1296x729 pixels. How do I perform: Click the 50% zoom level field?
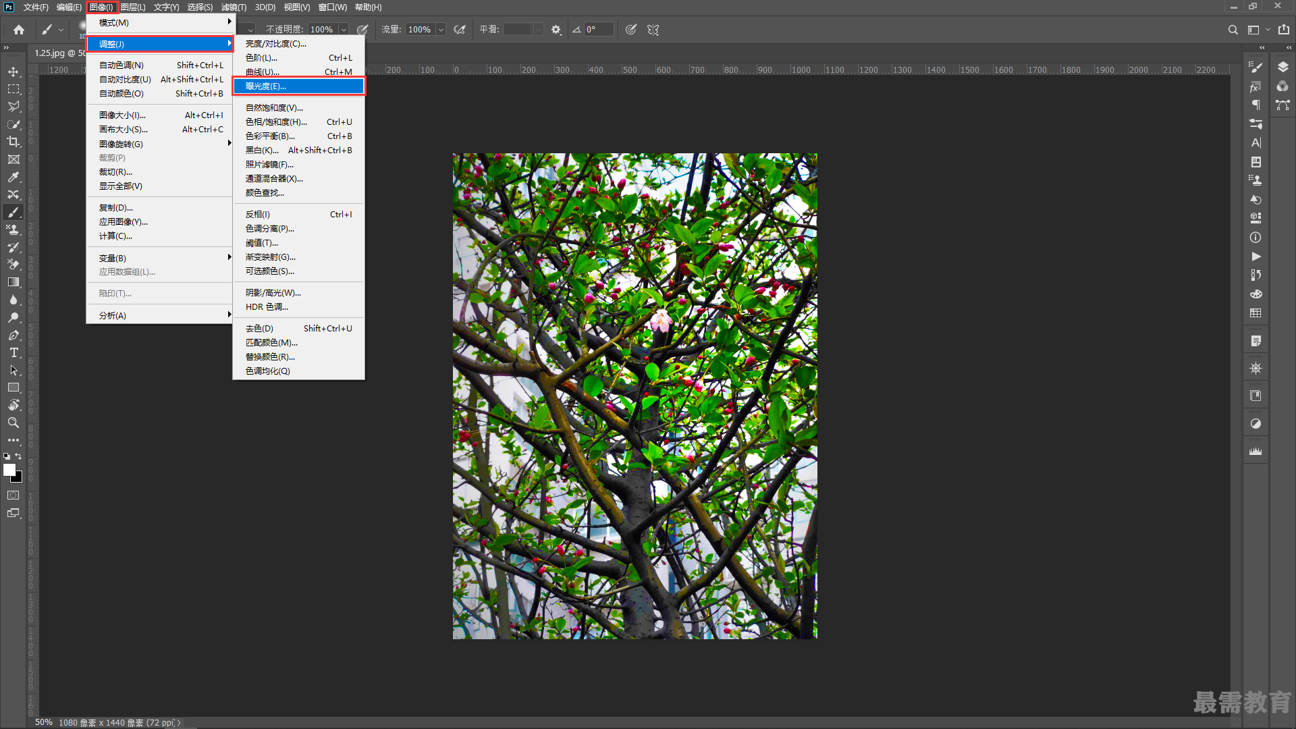pyautogui.click(x=44, y=722)
